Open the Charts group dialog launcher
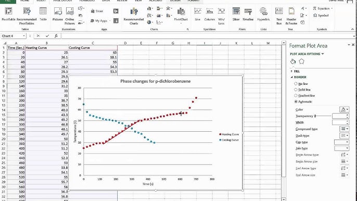Screen dimensions: 357x201 pyautogui.click(x=187, y=29)
